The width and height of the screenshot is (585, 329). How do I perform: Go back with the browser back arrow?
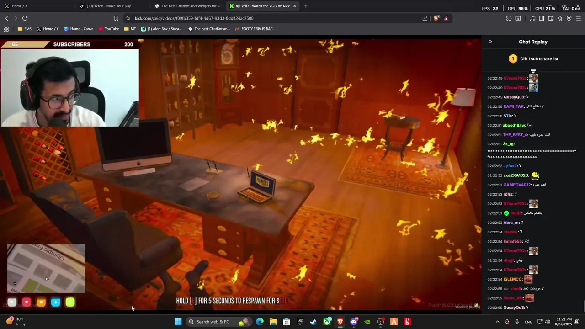[6, 18]
